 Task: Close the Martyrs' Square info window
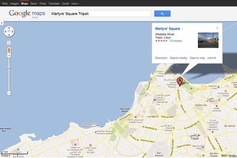point(217,28)
